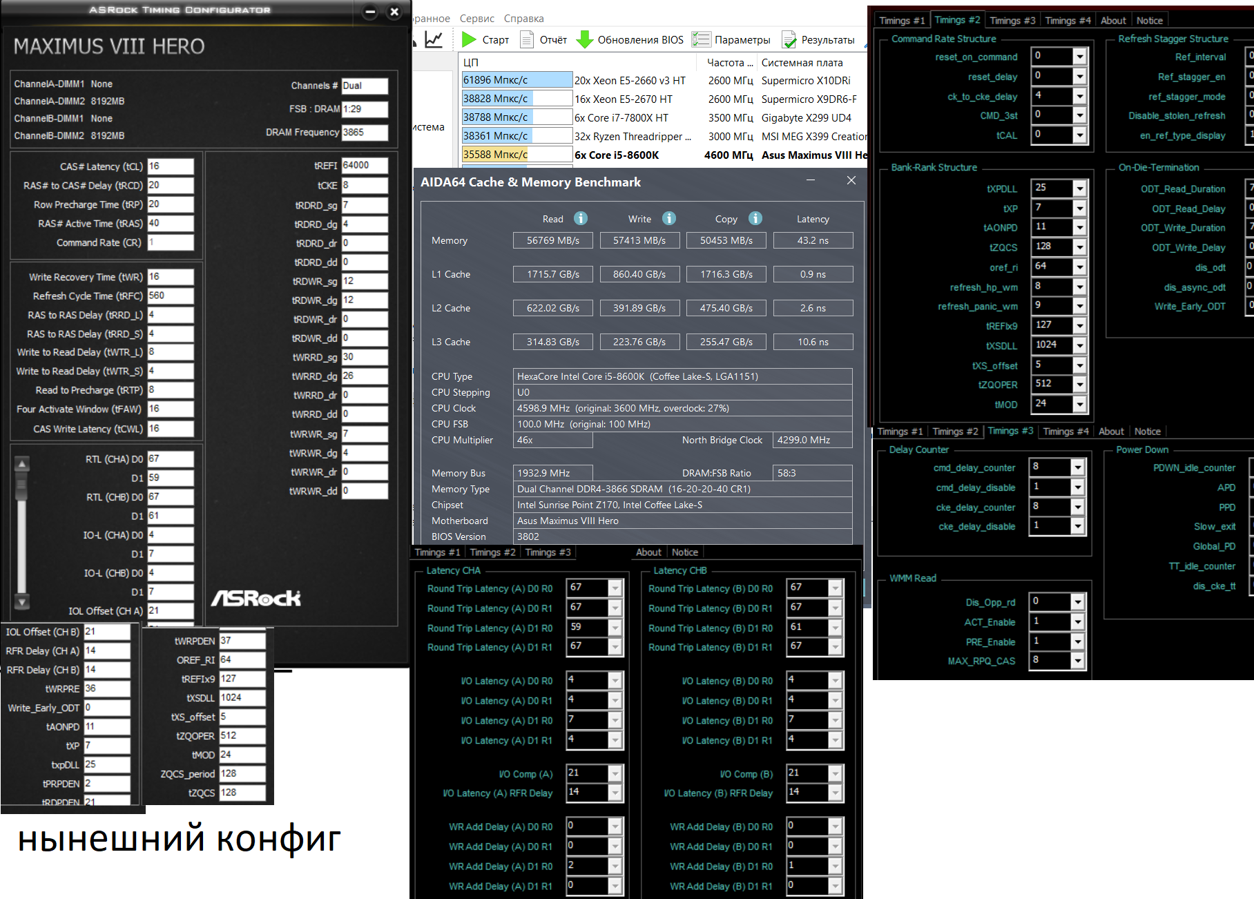Click Memory Latency value 43.2 ns

click(x=813, y=240)
